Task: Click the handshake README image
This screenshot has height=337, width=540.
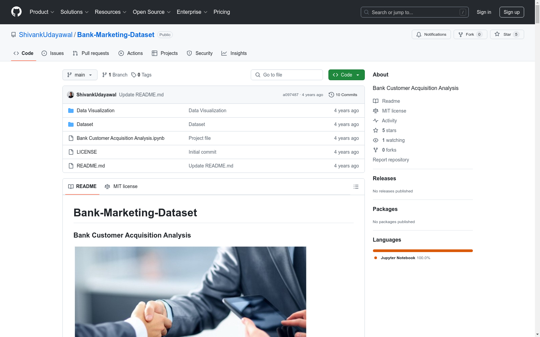Action: pos(191,292)
